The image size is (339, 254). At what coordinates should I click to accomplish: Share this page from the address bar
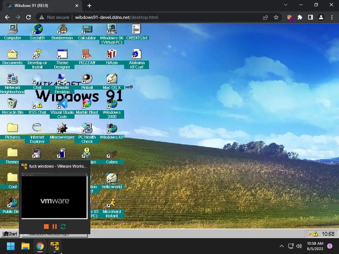tap(266, 17)
